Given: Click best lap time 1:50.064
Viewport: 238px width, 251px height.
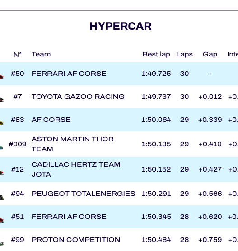Looking at the screenshot, I should 156,120.
